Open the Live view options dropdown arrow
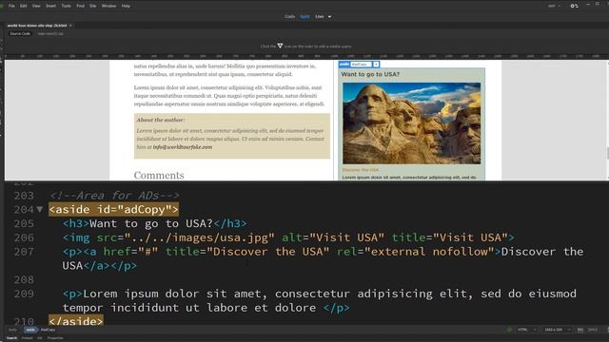This screenshot has height=342, width=609. coord(330,17)
